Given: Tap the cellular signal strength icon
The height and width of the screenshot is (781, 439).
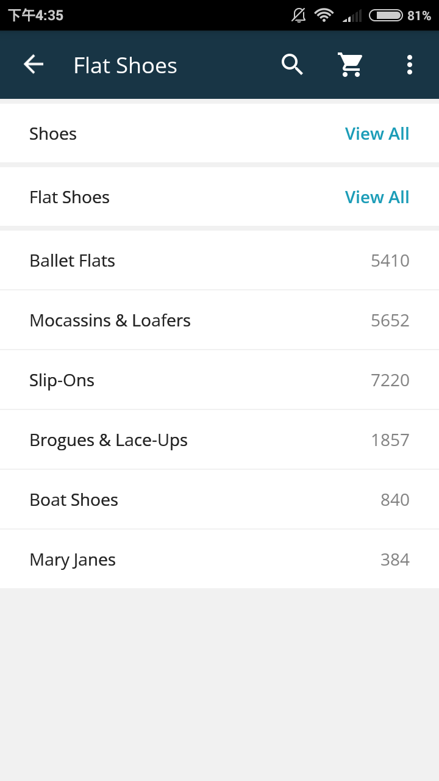Looking at the screenshot, I should point(352,15).
